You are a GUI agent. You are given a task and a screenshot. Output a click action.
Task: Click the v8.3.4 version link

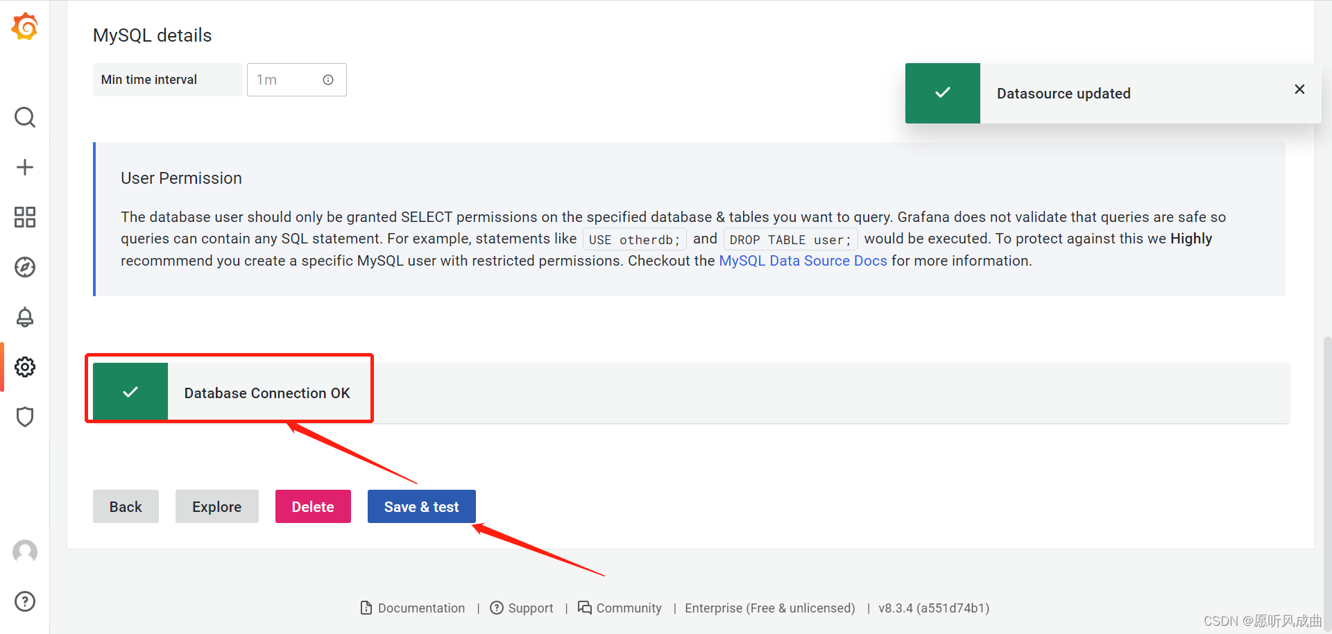click(934, 608)
